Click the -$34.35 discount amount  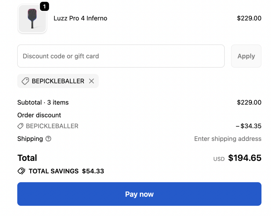(249, 126)
